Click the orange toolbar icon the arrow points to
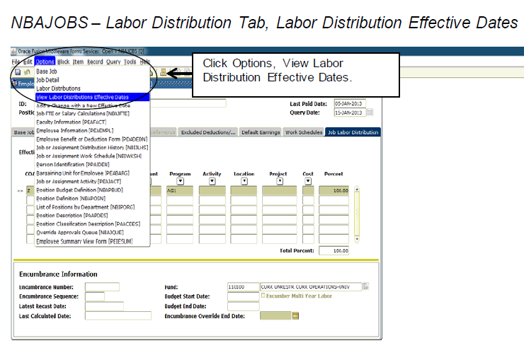Screen dimensions: 524x348 click(163, 72)
